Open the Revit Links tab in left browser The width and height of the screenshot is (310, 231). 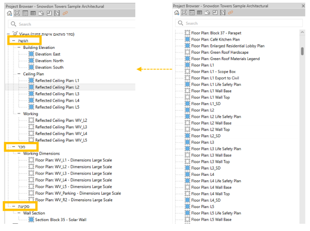[x=65, y=13]
